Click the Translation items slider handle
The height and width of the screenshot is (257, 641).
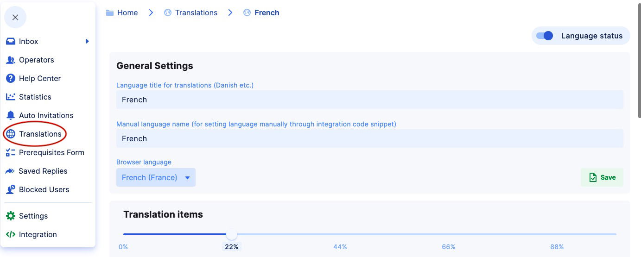(x=232, y=234)
